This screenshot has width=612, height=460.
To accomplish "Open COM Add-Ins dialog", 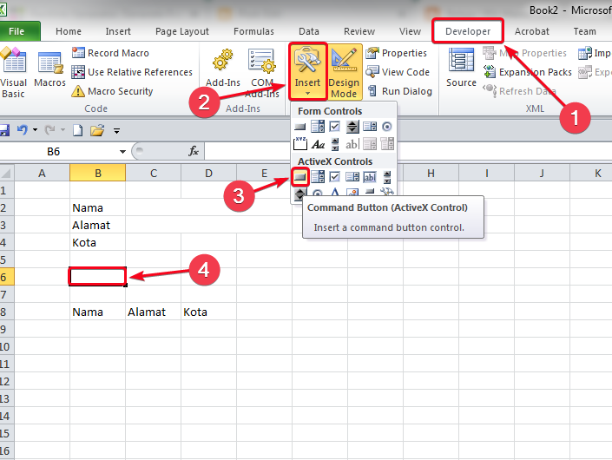I will click(x=262, y=73).
